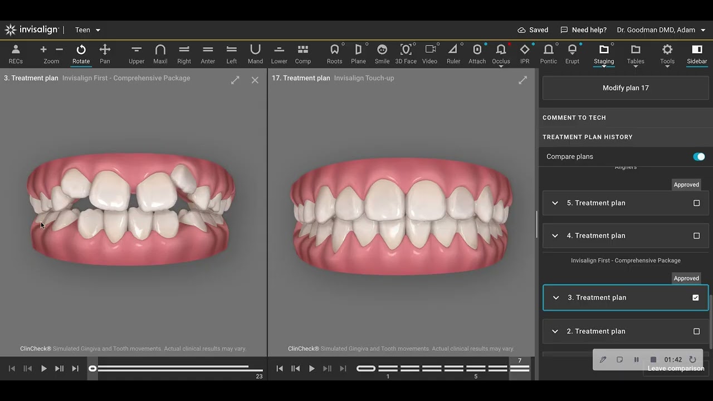The width and height of the screenshot is (713, 401).
Task: Open the Smile view
Action: 382,54
